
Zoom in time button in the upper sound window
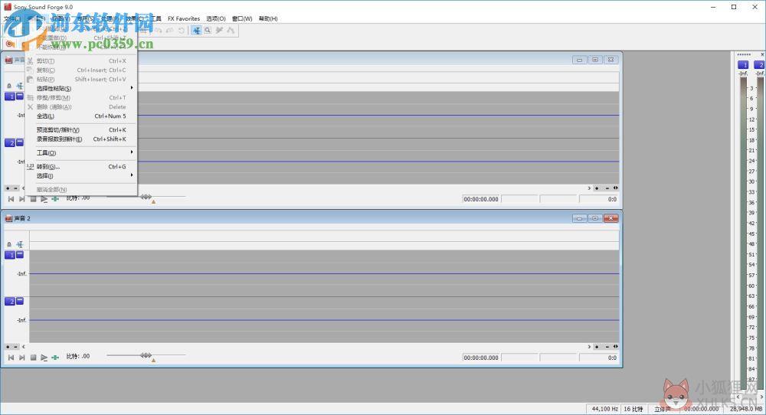click(x=597, y=188)
